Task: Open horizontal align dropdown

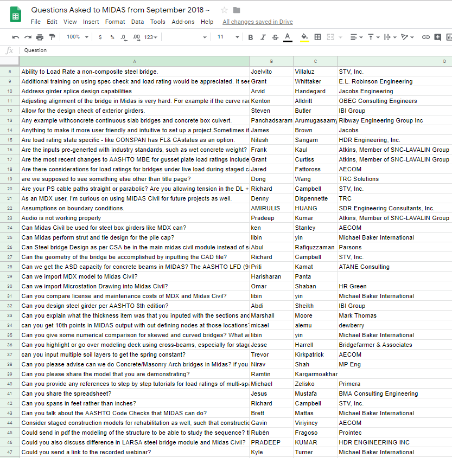Action: (x=356, y=37)
